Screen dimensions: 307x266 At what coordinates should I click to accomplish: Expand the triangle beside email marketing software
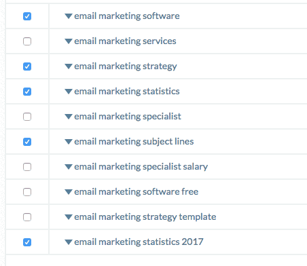click(x=69, y=16)
